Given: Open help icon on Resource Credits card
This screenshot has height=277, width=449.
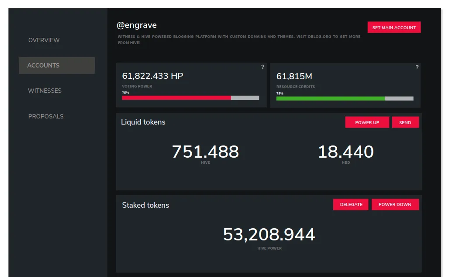Looking at the screenshot, I should 417,67.
